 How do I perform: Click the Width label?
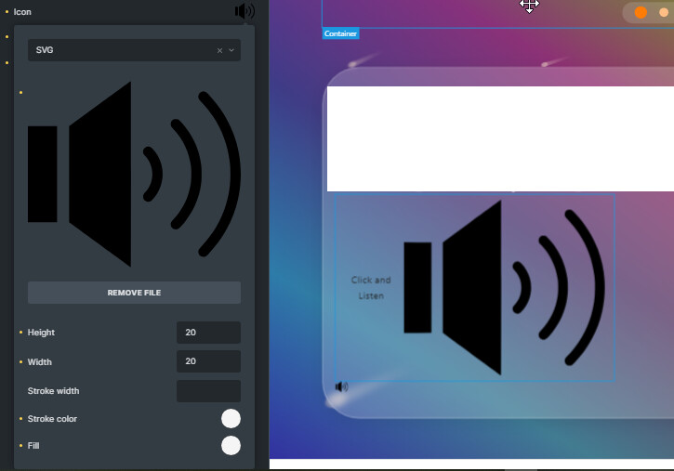(40, 362)
